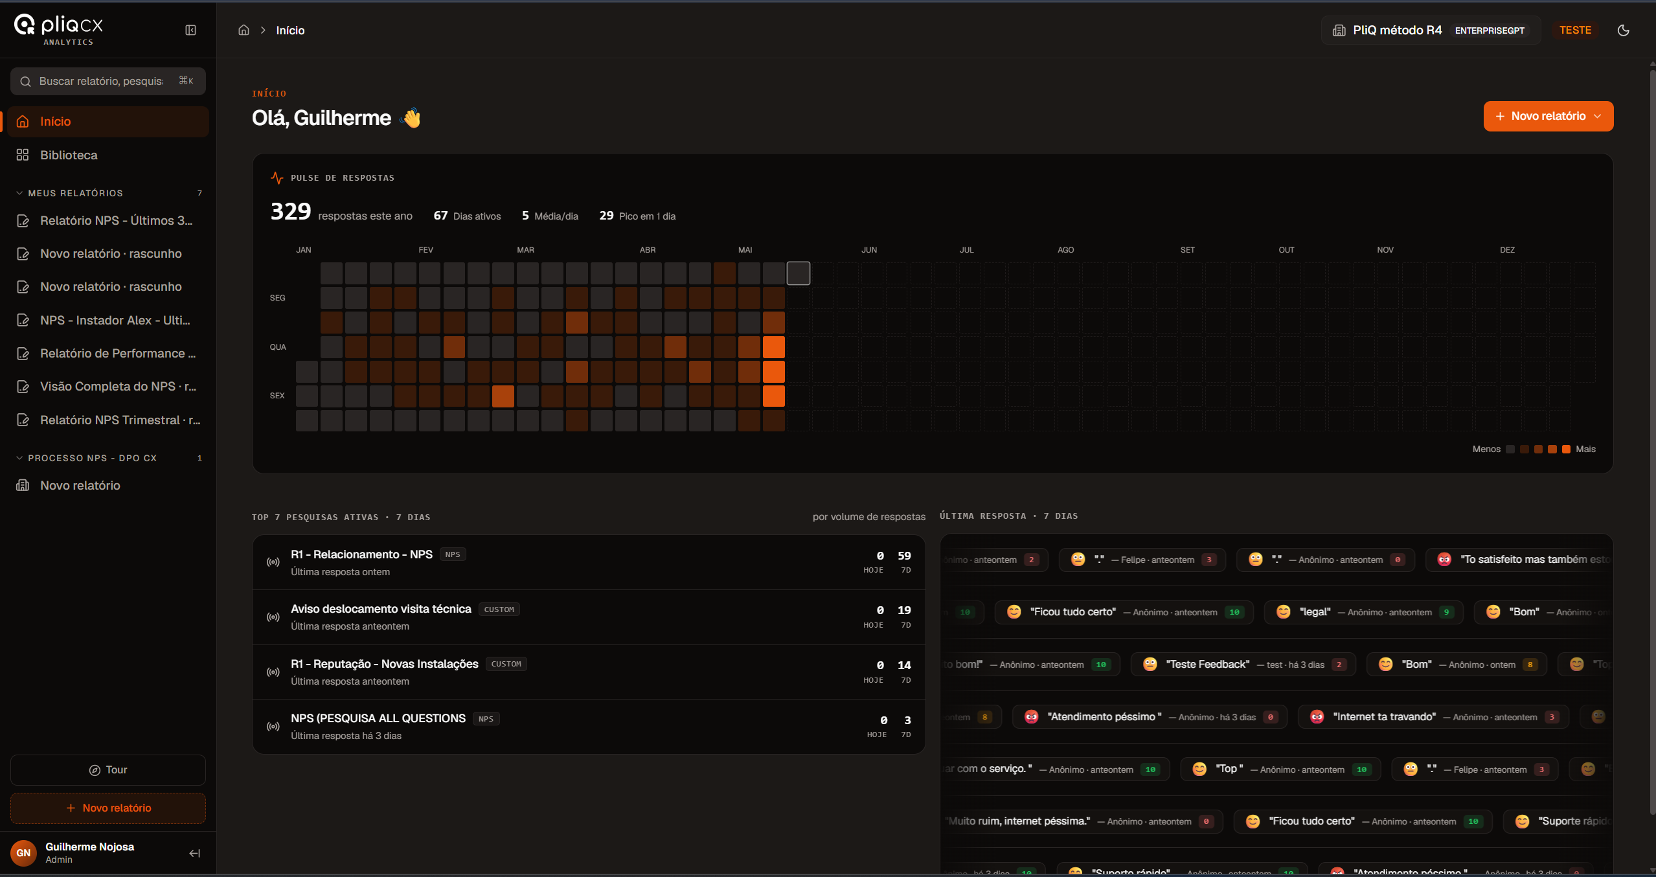Image resolution: width=1656 pixels, height=877 pixels.
Task: Click the "Internet ta travando" response chip
Action: click(1433, 716)
